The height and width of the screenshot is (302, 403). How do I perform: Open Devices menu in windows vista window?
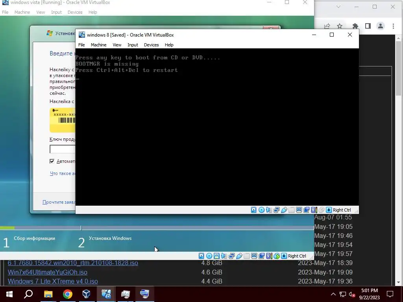click(x=75, y=12)
